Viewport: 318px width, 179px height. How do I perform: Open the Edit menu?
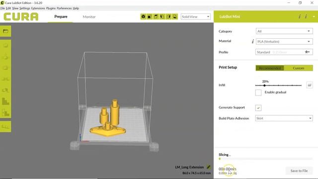point(8,8)
